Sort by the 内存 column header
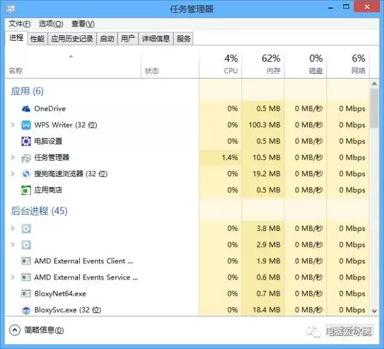 point(263,65)
